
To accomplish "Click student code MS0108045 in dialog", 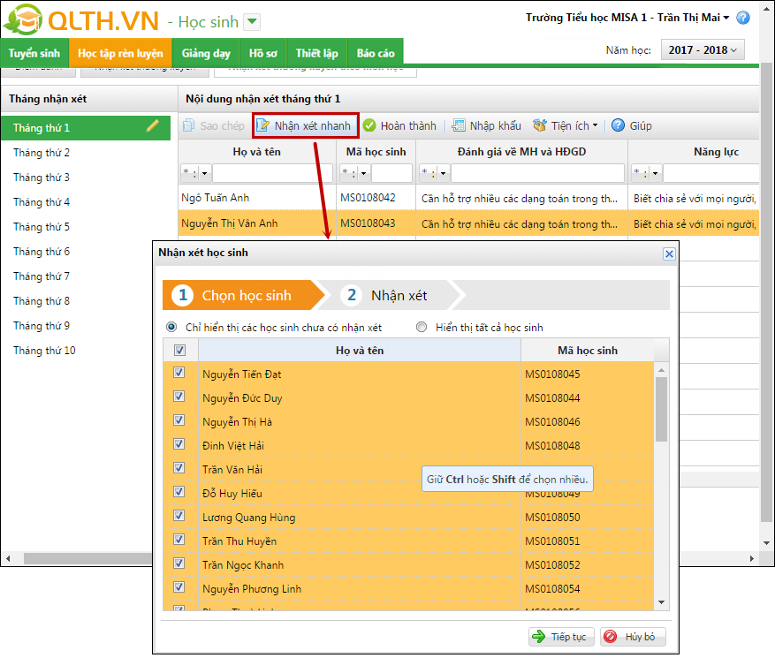I will 552,374.
